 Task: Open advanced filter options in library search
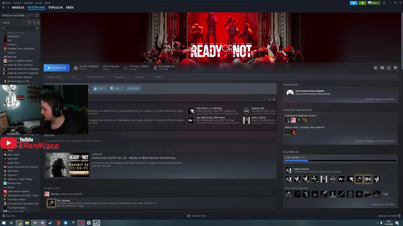[x=37, y=29]
